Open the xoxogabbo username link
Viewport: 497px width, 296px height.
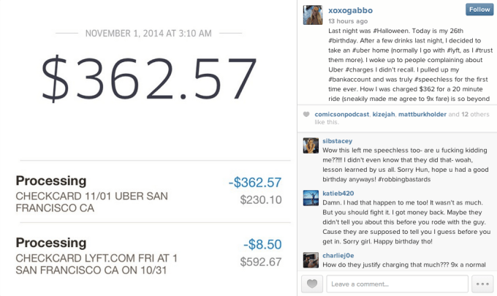coord(351,10)
